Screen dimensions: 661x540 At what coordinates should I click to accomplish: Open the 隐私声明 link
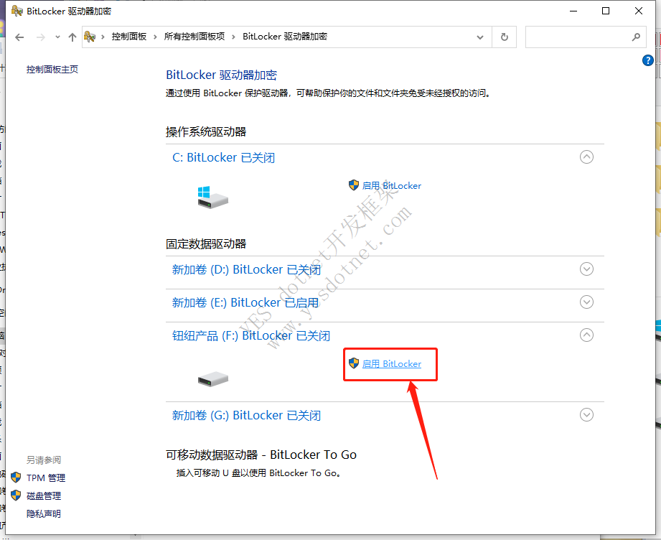click(44, 514)
